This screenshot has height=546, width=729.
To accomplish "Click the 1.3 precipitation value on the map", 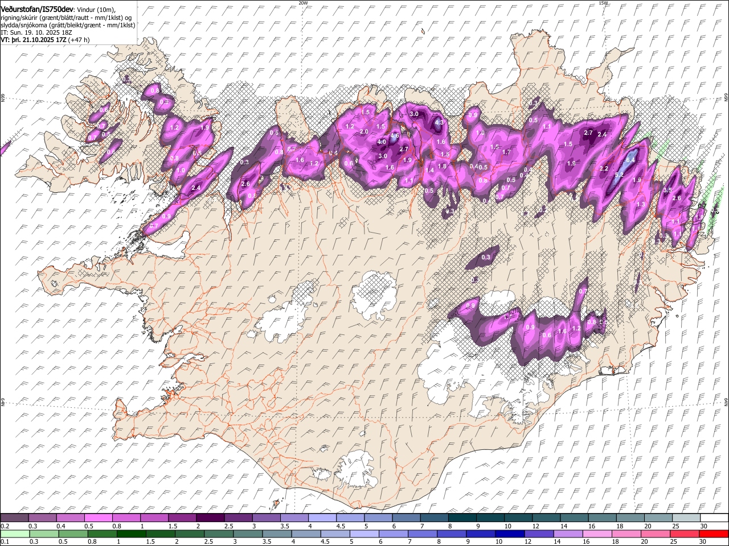I will [x=641, y=204].
